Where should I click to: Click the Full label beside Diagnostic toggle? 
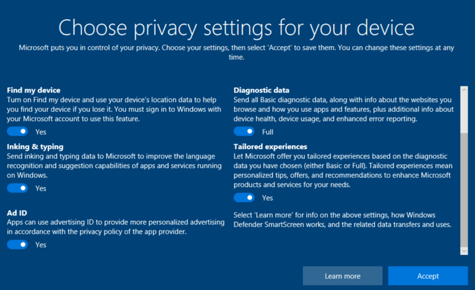click(x=267, y=132)
